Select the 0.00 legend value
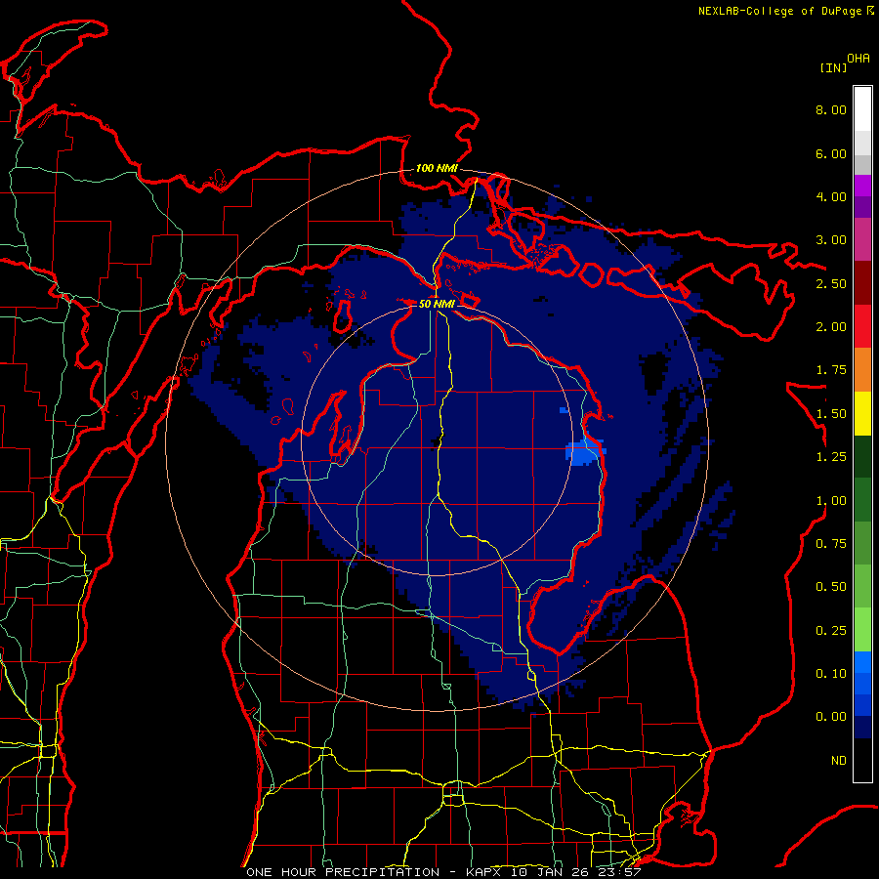The image size is (879, 879). point(831,717)
